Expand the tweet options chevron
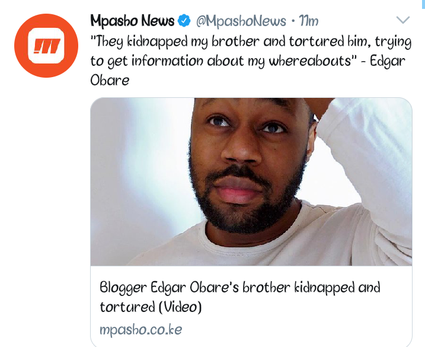This screenshot has width=425, height=347. coord(403,20)
